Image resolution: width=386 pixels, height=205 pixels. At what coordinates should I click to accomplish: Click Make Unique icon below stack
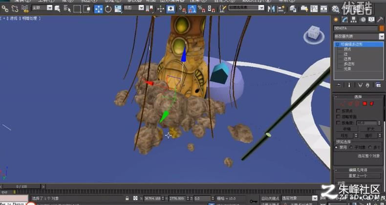360,85
